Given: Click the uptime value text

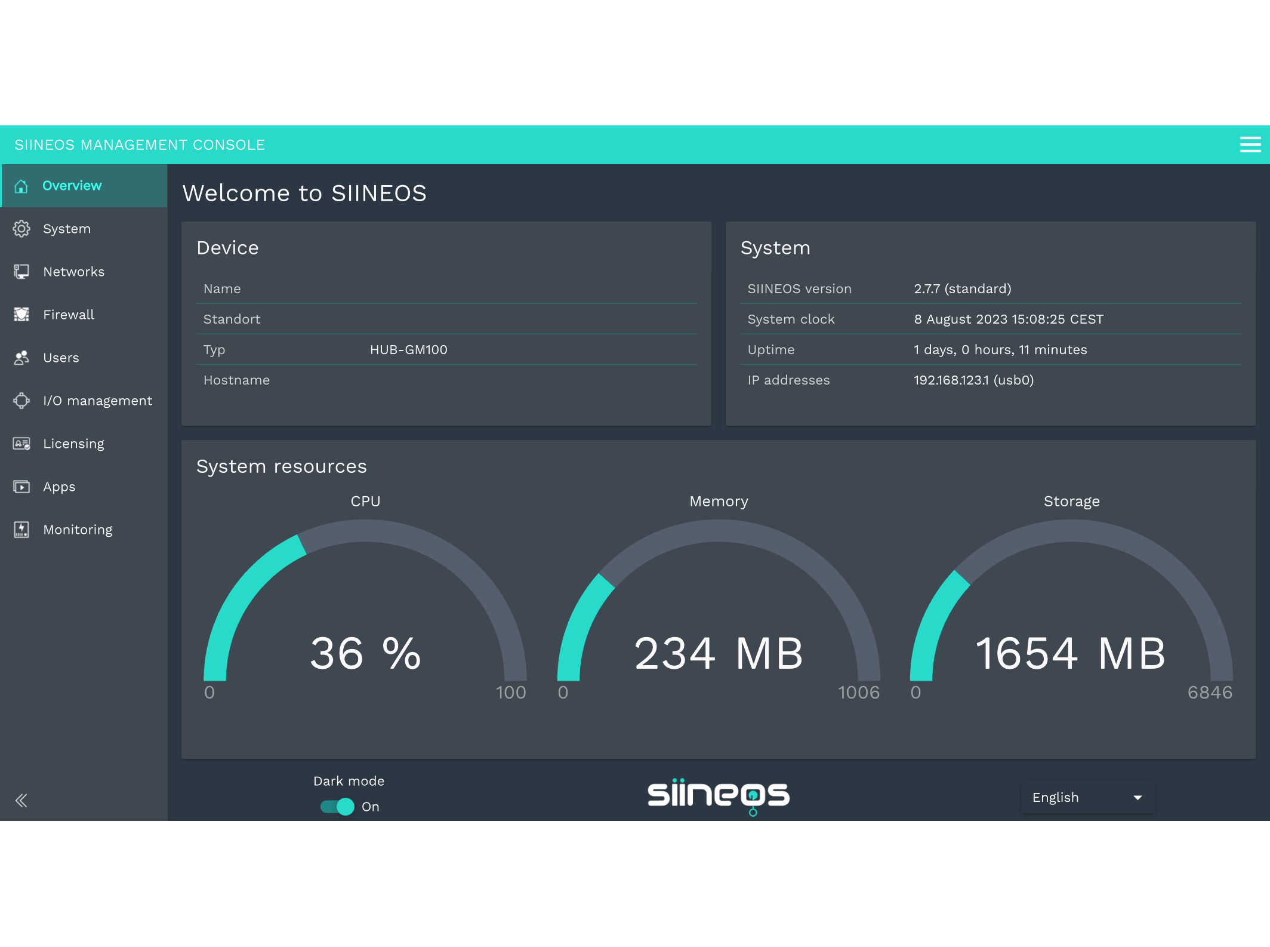Looking at the screenshot, I should tap(1000, 350).
